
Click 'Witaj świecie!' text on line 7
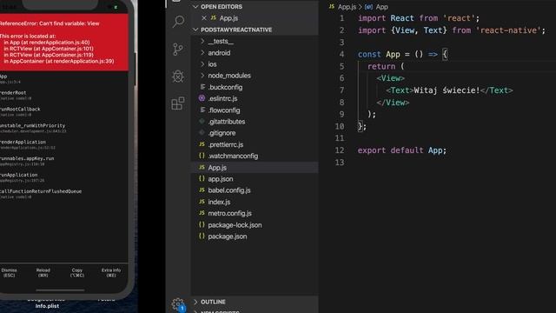(447, 90)
